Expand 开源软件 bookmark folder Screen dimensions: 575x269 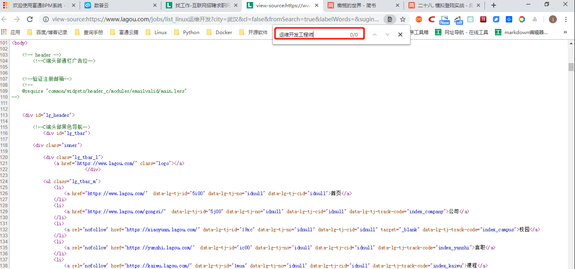[x=253, y=32]
